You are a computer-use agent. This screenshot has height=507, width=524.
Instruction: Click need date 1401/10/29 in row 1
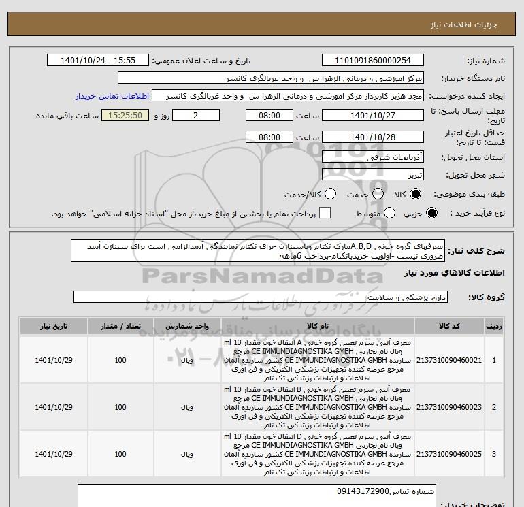[54, 360]
